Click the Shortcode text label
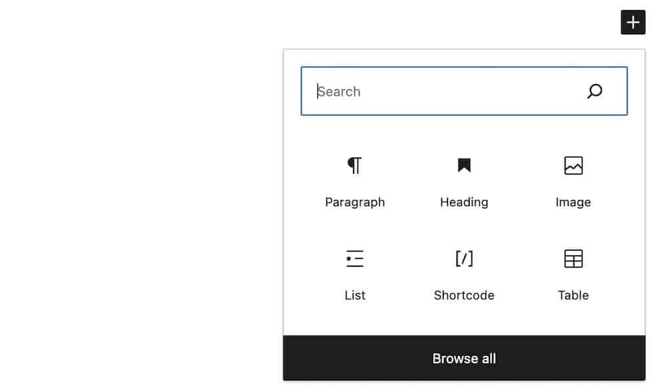656x388 pixels. tap(464, 295)
